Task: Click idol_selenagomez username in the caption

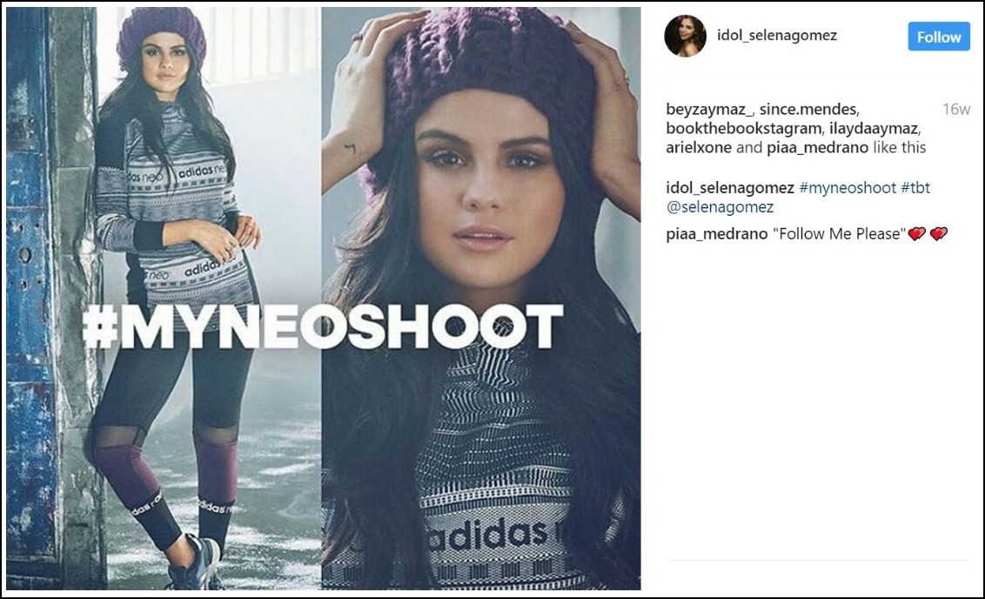Action: tap(730, 187)
